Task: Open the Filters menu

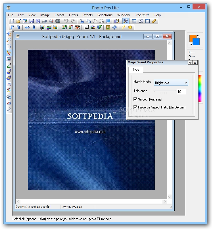Action: point(73,15)
